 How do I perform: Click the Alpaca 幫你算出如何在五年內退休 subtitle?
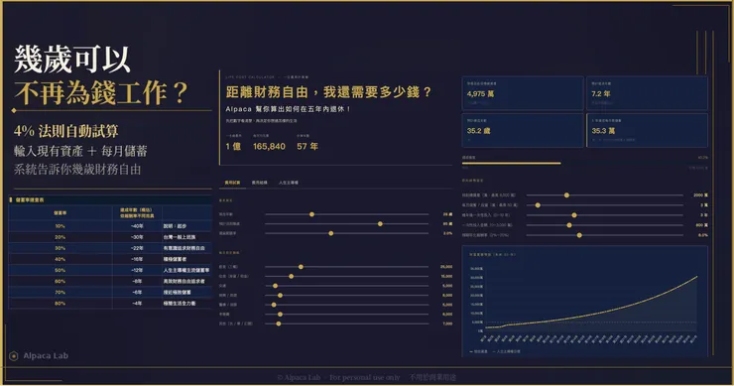(288, 109)
